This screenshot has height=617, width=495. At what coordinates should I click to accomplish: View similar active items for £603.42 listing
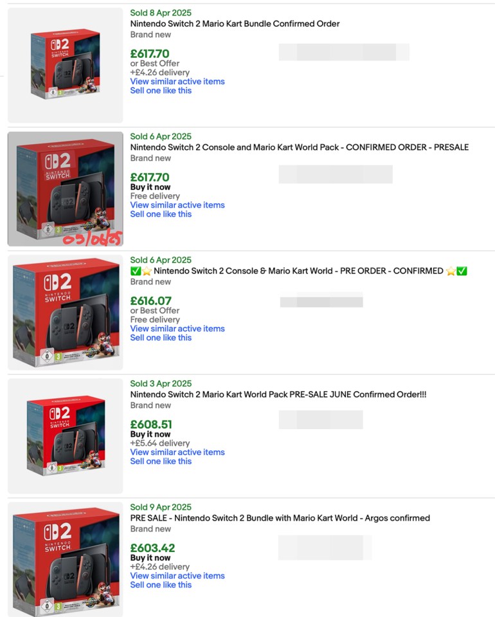pyautogui.click(x=177, y=576)
